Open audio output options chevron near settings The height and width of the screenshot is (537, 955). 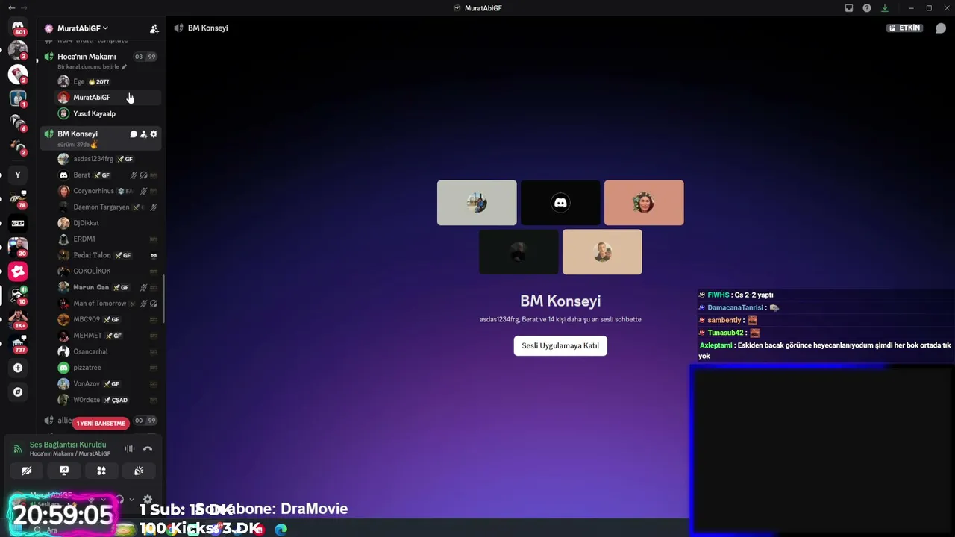pyautogui.click(x=132, y=500)
